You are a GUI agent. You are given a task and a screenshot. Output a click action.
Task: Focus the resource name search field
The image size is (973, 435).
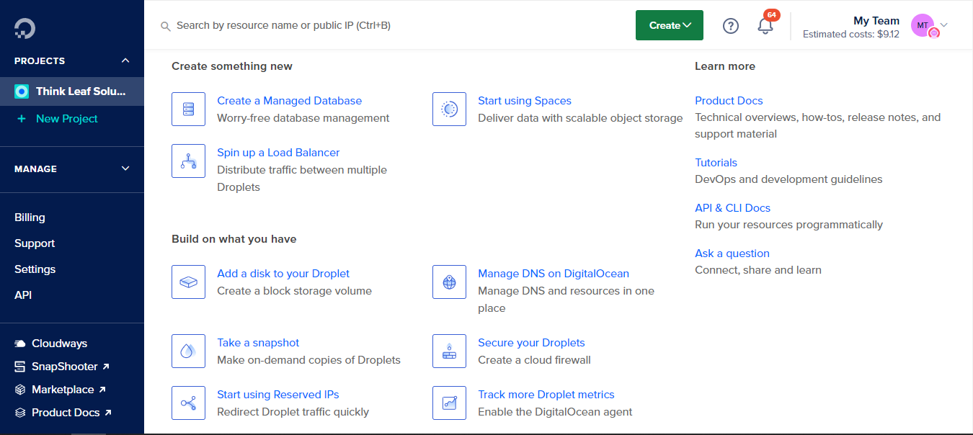tap(283, 25)
